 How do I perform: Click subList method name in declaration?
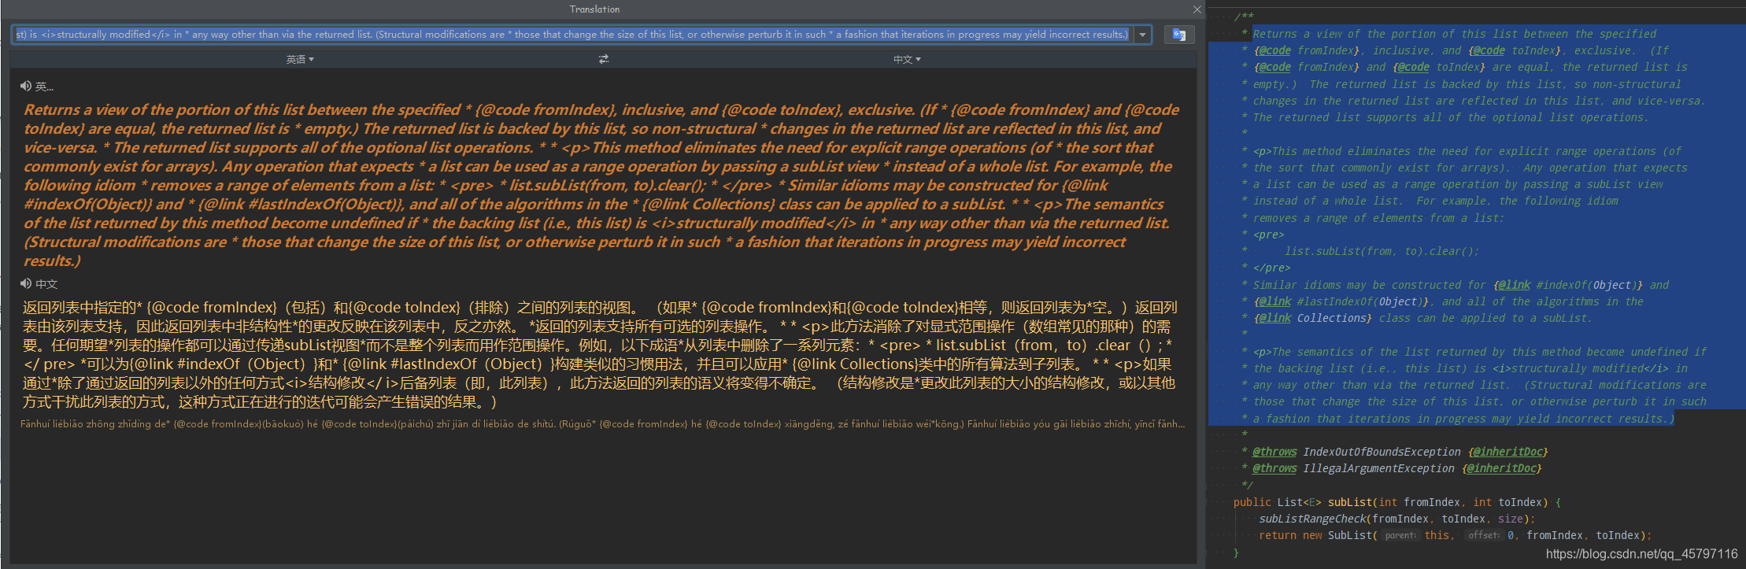(1350, 502)
